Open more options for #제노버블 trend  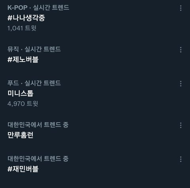coord(180,50)
